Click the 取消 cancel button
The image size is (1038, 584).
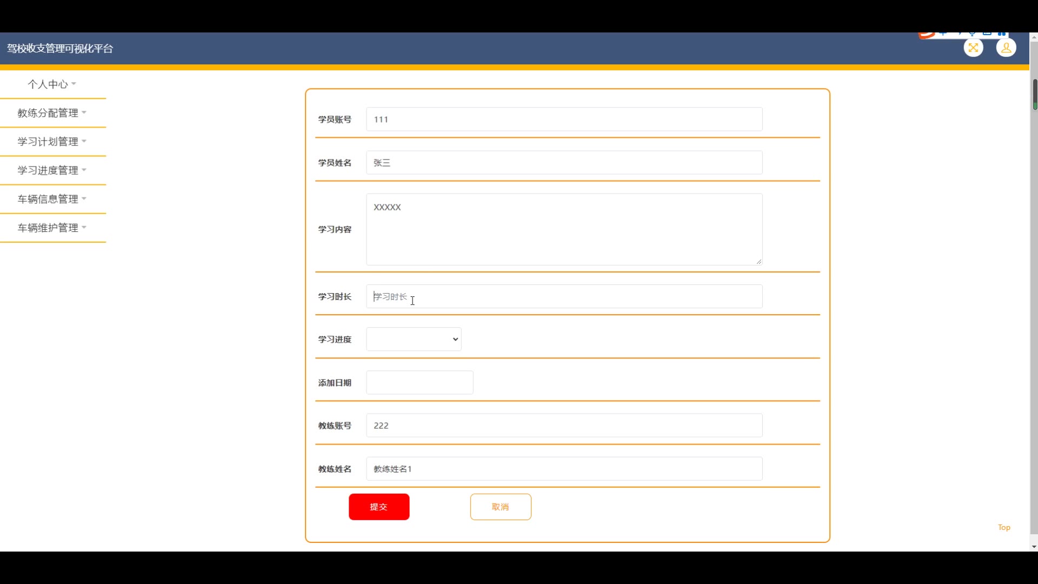click(x=500, y=507)
